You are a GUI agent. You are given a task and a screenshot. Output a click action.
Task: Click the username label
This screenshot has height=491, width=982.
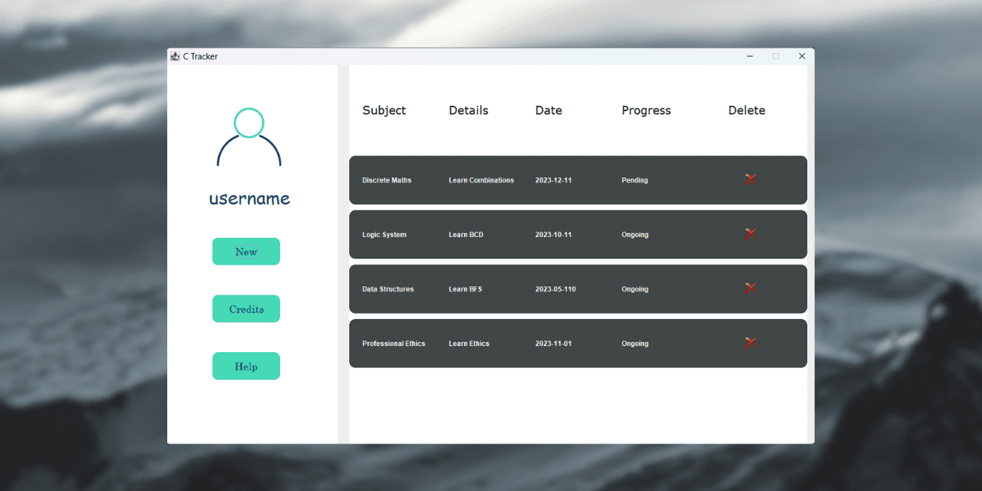pos(249,199)
